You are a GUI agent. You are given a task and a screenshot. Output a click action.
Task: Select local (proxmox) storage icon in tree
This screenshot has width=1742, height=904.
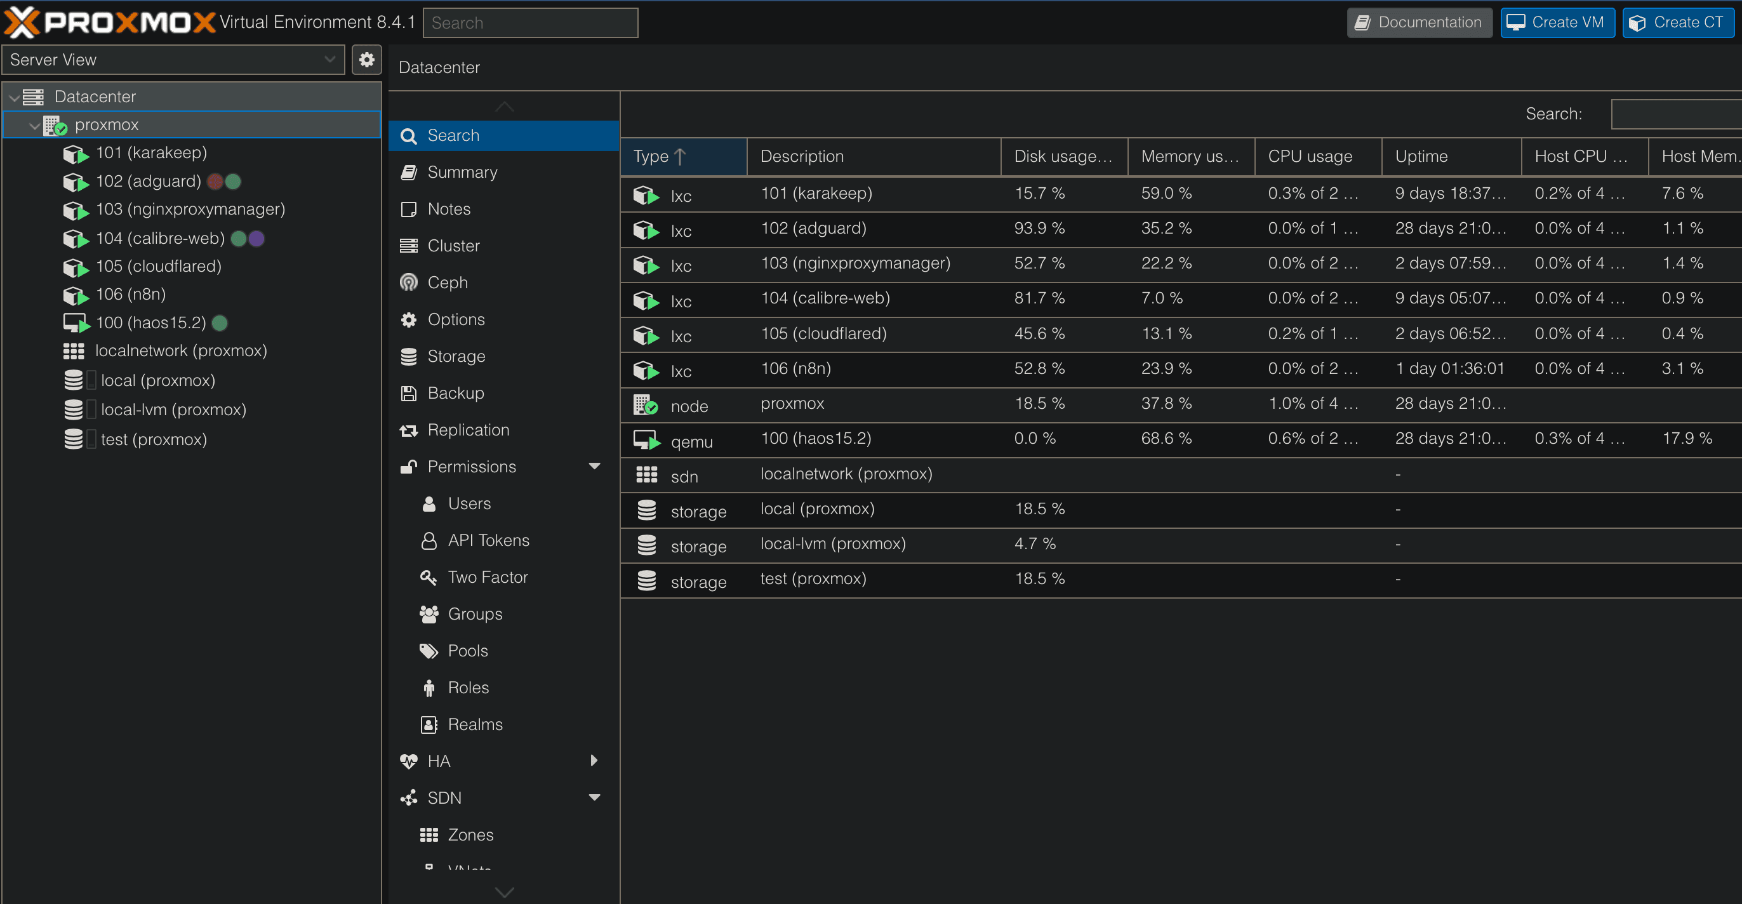tap(74, 380)
